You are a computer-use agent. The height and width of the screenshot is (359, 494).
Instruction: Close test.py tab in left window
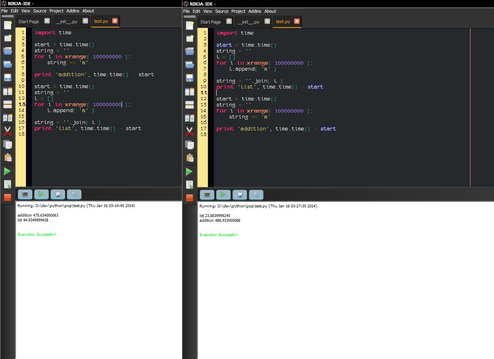[115, 21]
